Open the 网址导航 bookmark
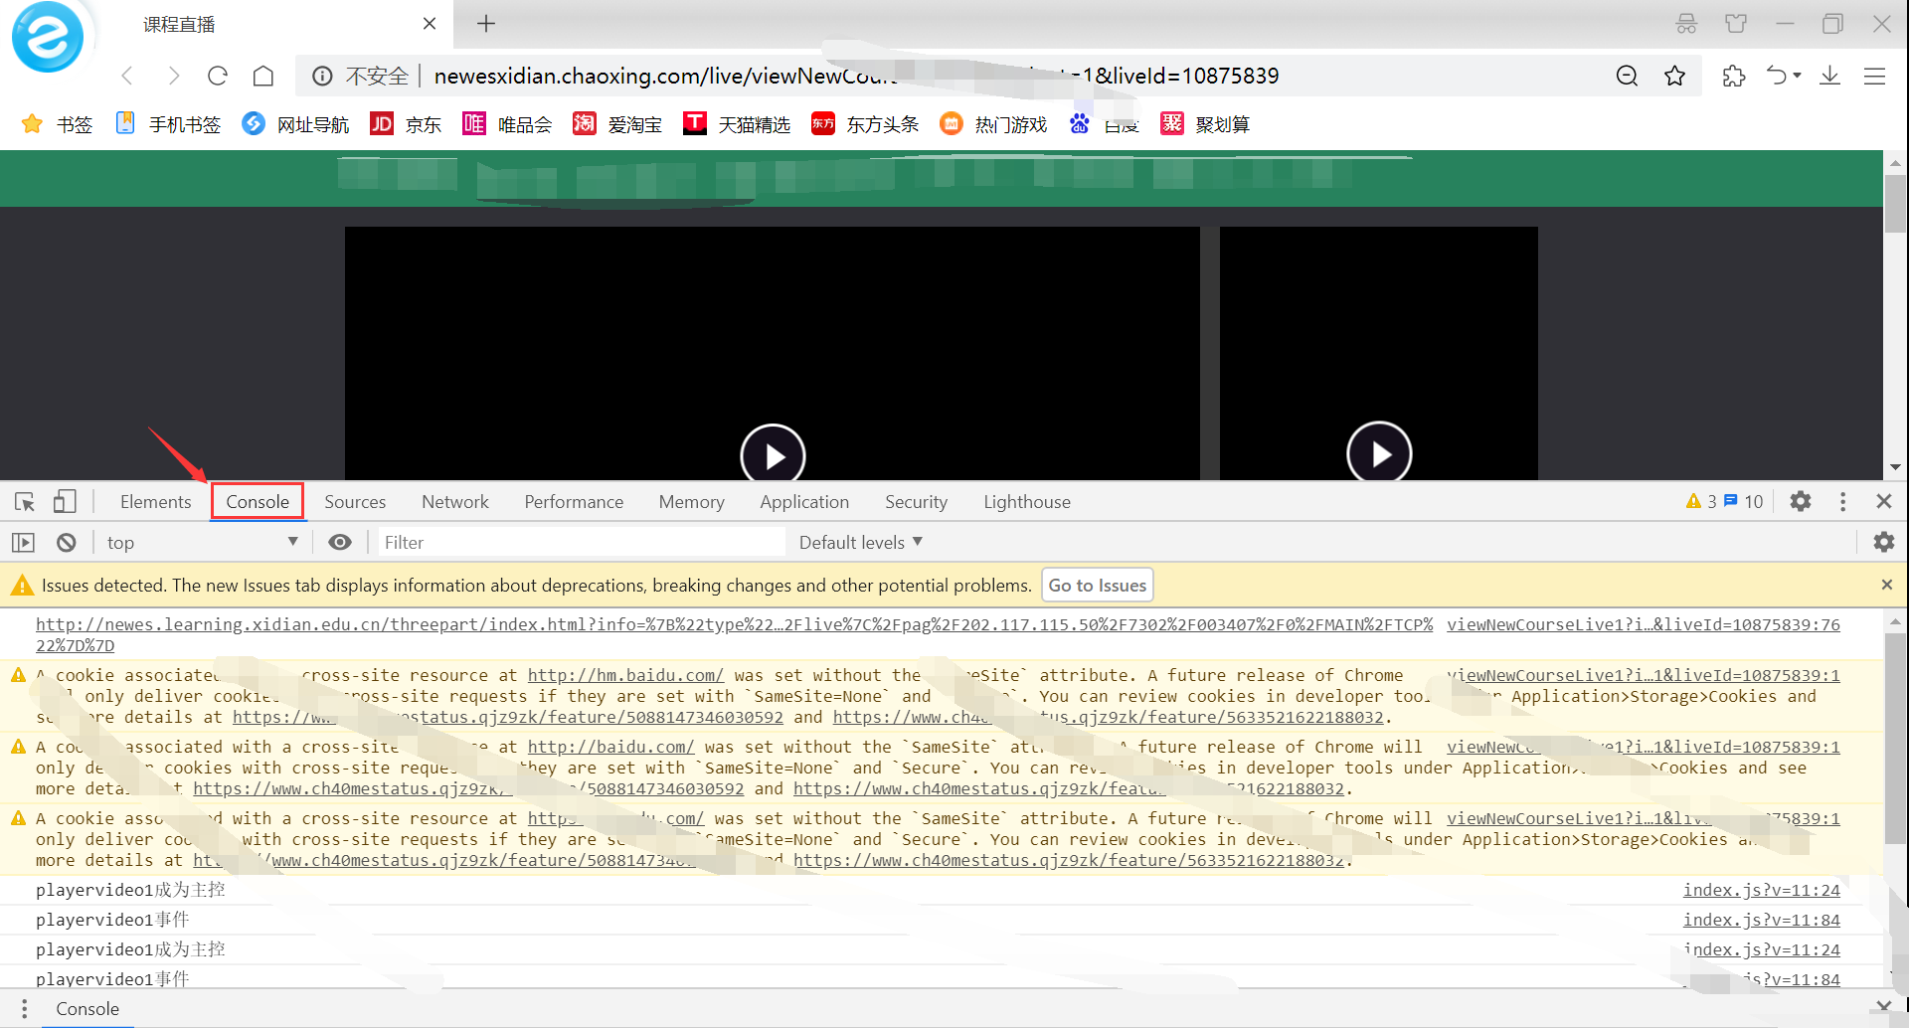1909x1028 pixels. (296, 124)
